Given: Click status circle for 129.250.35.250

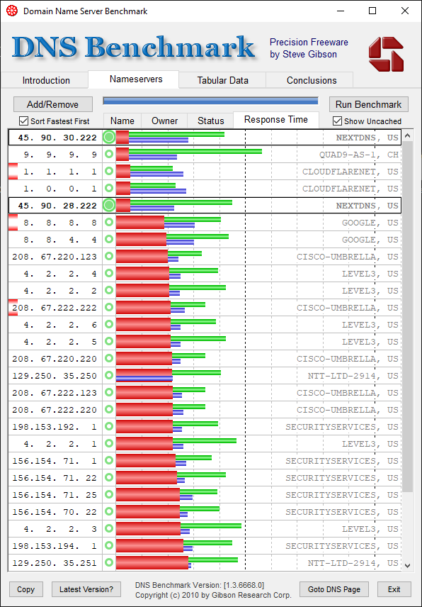Looking at the screenshot, I should (x=109, y=376).
